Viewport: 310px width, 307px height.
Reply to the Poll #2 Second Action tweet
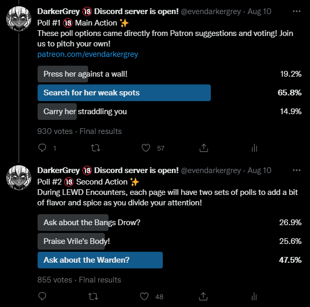(x=42, y=297)
